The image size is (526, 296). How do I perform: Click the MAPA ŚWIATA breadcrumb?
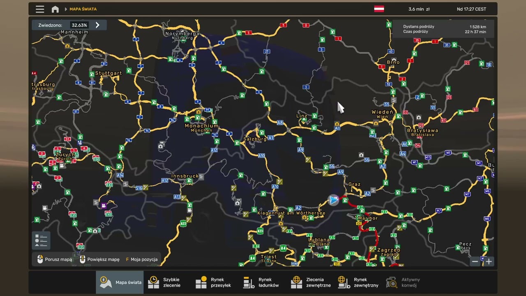[83, 9]
